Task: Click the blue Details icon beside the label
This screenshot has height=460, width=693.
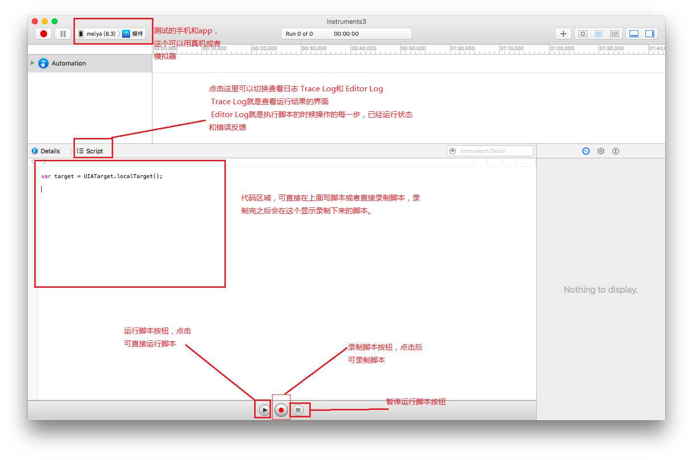Action: click(x=35, y=151)
